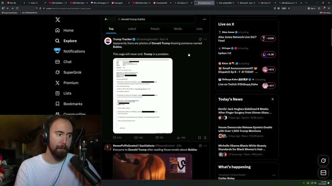
Task: Open Trump Tracker profile name link
Action: click(122, 39)
